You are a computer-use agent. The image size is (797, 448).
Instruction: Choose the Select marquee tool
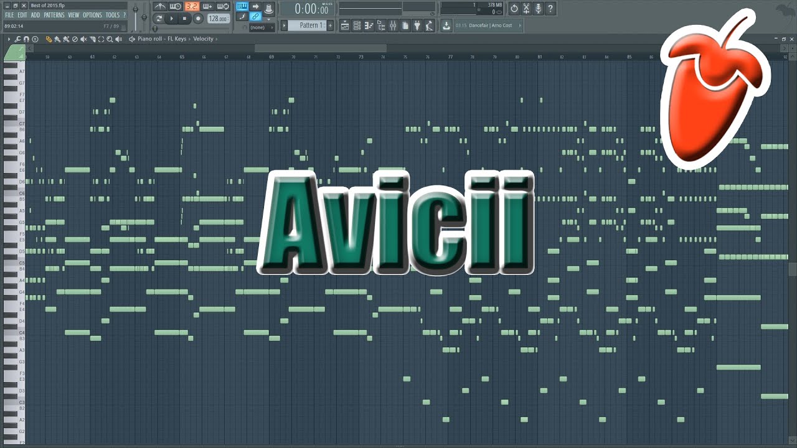[101, 39]
